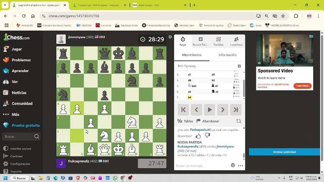Select move Nbd2 in the move list
This screenshot has height=182, width=324.
pyautogui.click(x=192, y=86)
